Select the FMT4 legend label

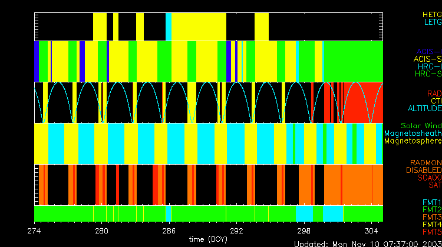[432, 225]
